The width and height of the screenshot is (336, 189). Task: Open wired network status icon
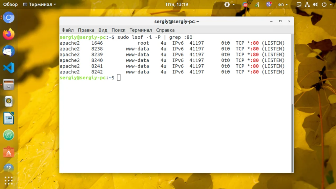307,5
